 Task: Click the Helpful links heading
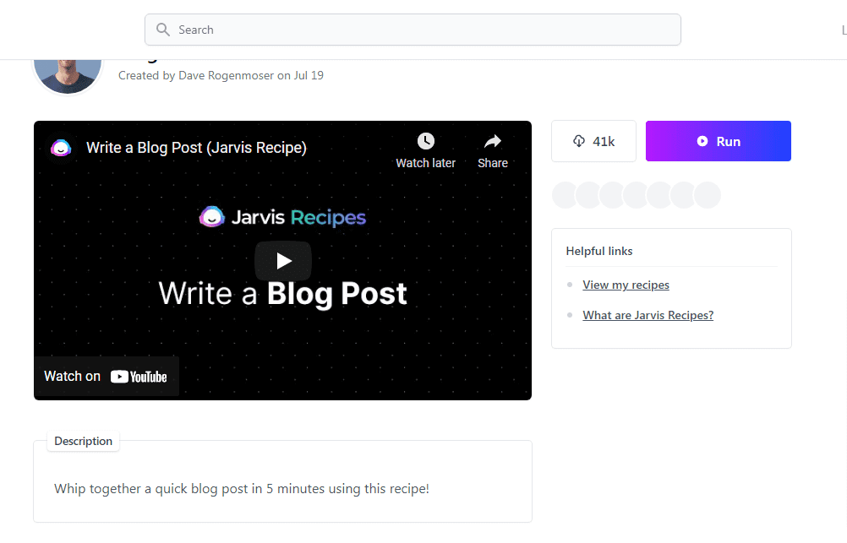pyautogui.click(x=599, y=251)
